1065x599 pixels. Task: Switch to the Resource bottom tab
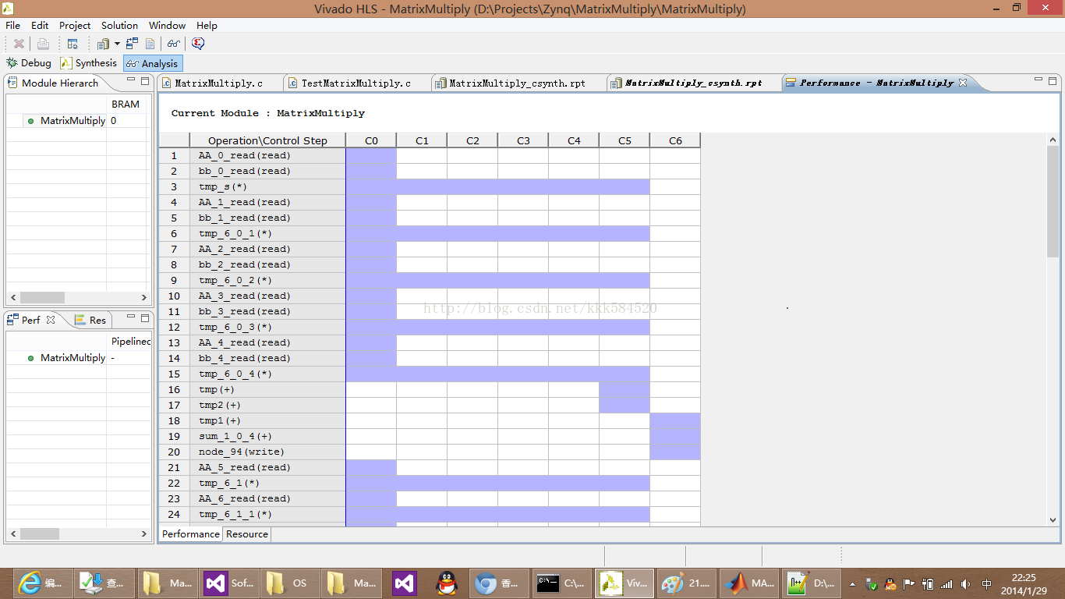(247, 534)
